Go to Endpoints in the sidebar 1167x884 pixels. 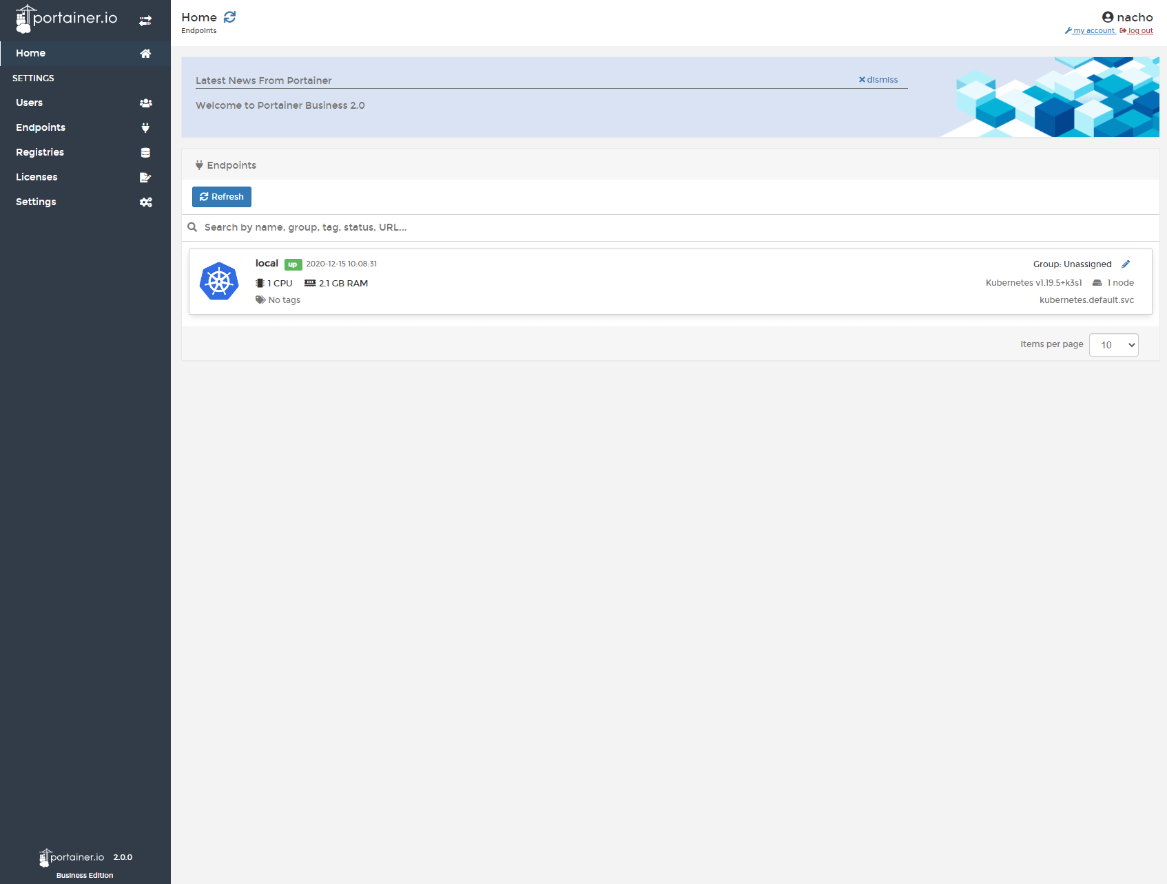pyautogui.click(x=85, y=127)
